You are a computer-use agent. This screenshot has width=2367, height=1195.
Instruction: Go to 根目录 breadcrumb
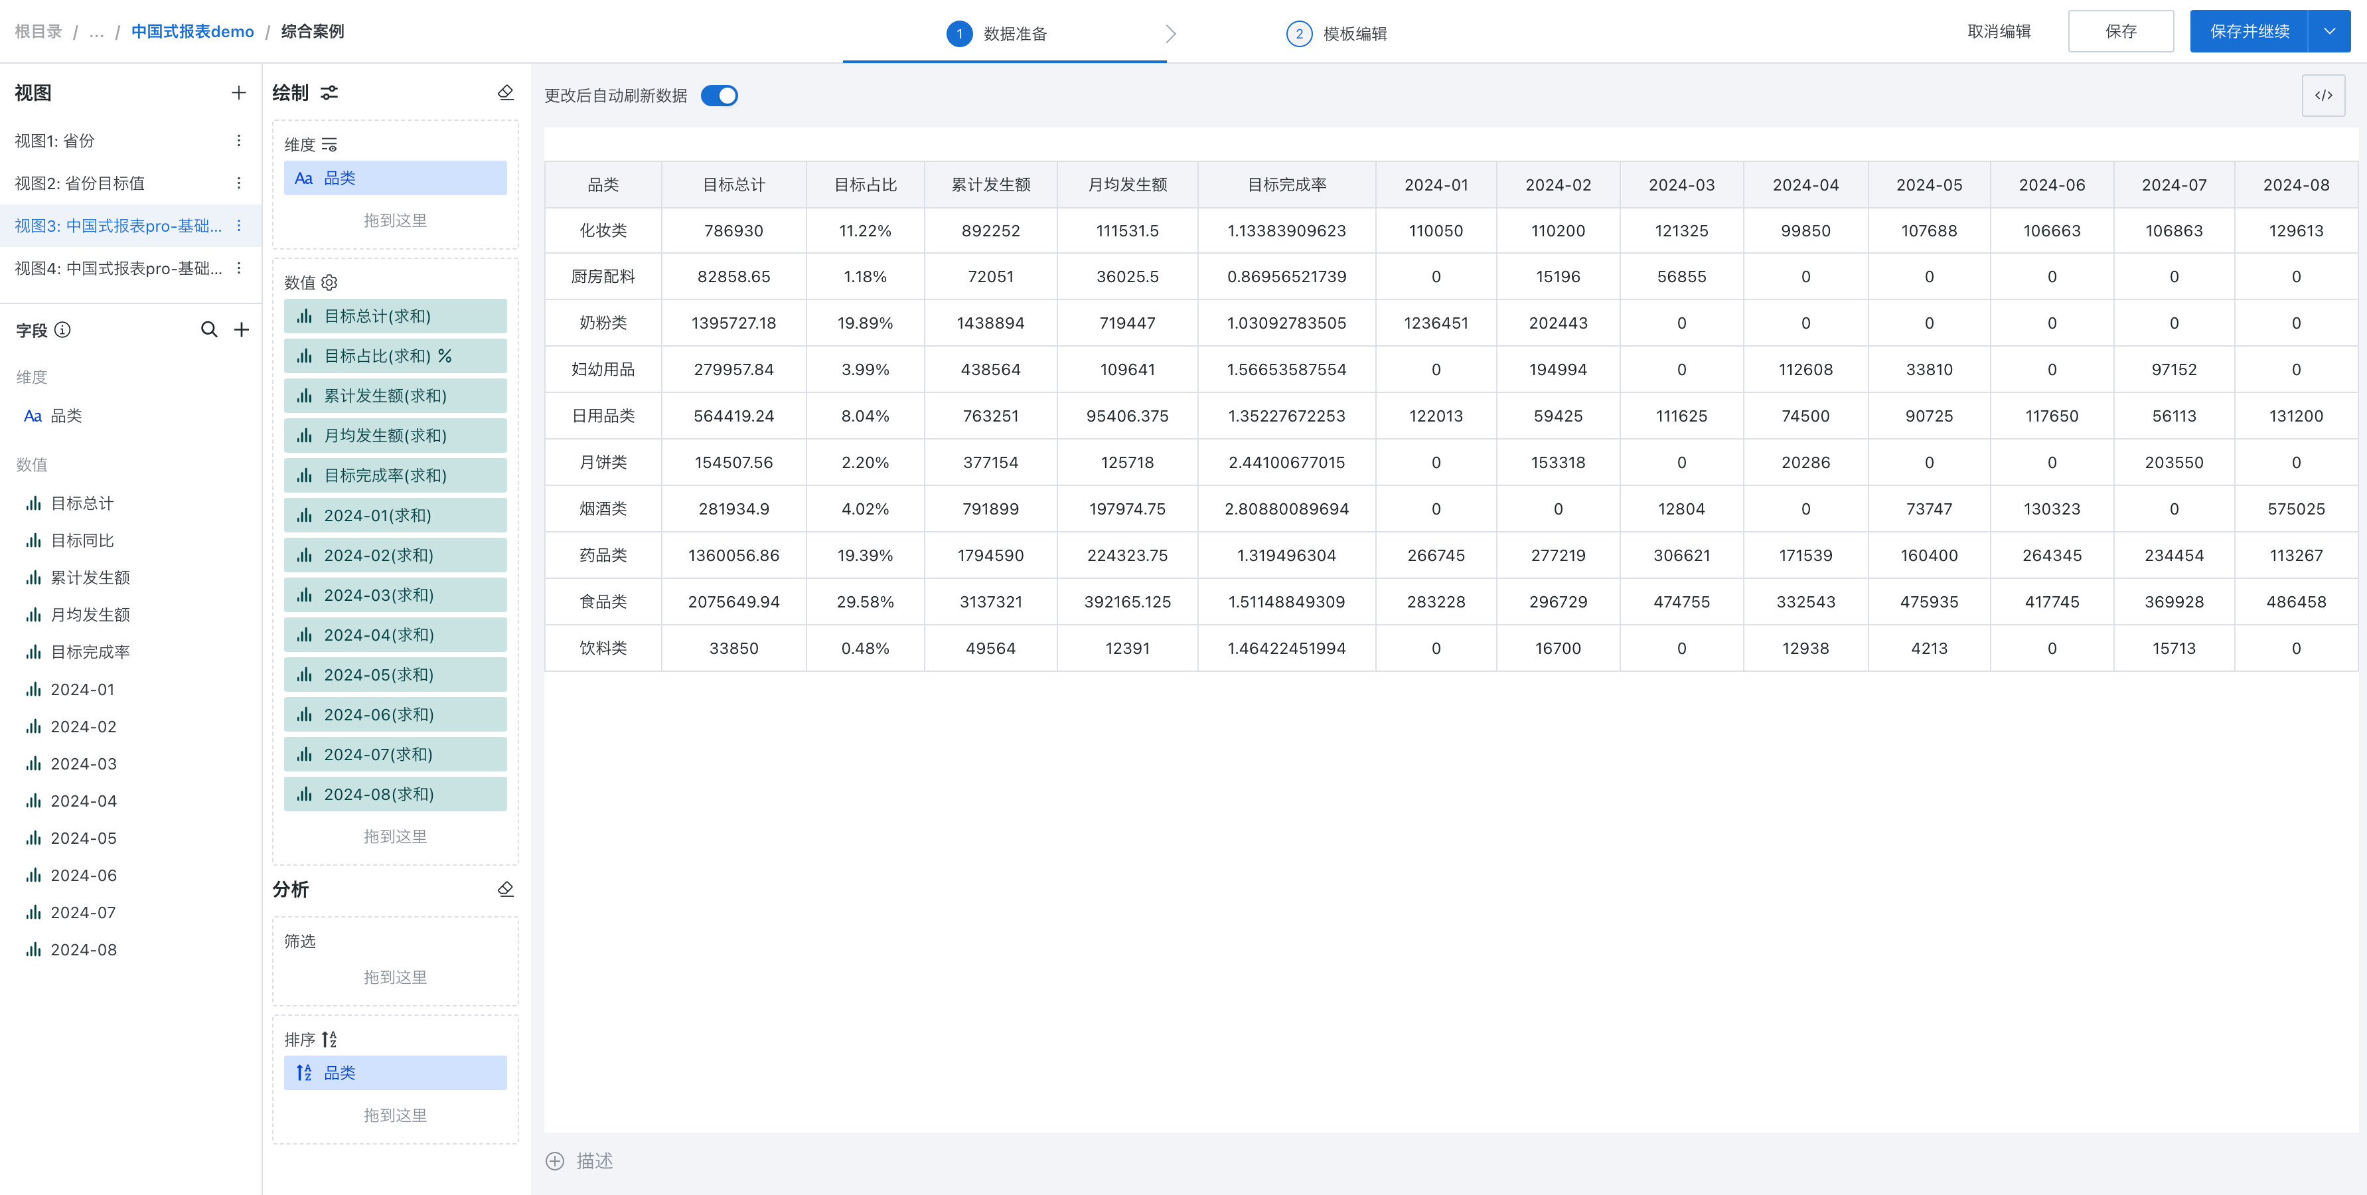tap(38, 32)
